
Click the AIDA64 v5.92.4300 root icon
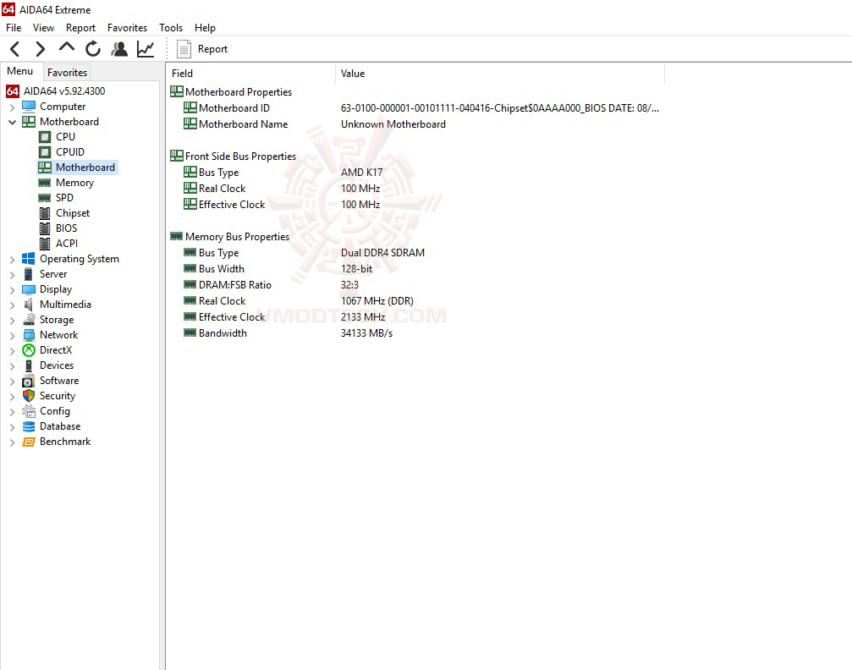pos(13,91)
